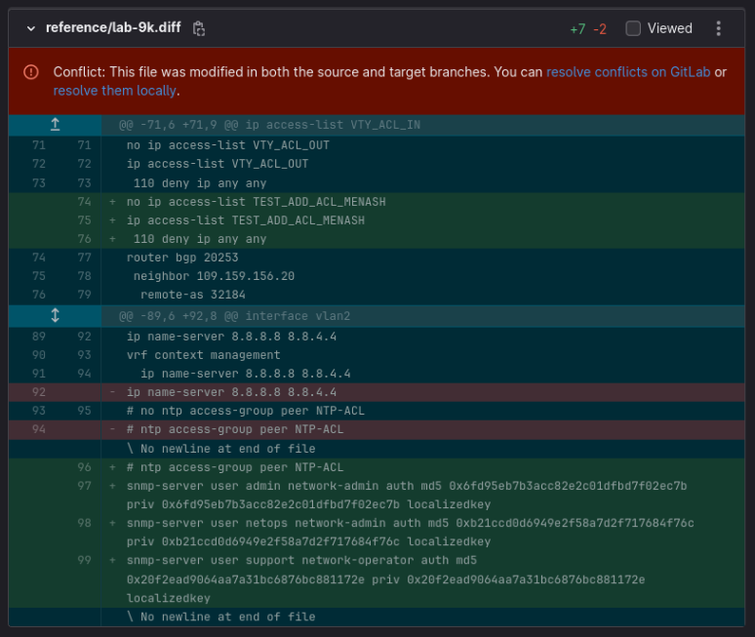Follow the 'resolve conflicts on GitLab' link
This screenshot has height=637, width=755.
[628, 72]
